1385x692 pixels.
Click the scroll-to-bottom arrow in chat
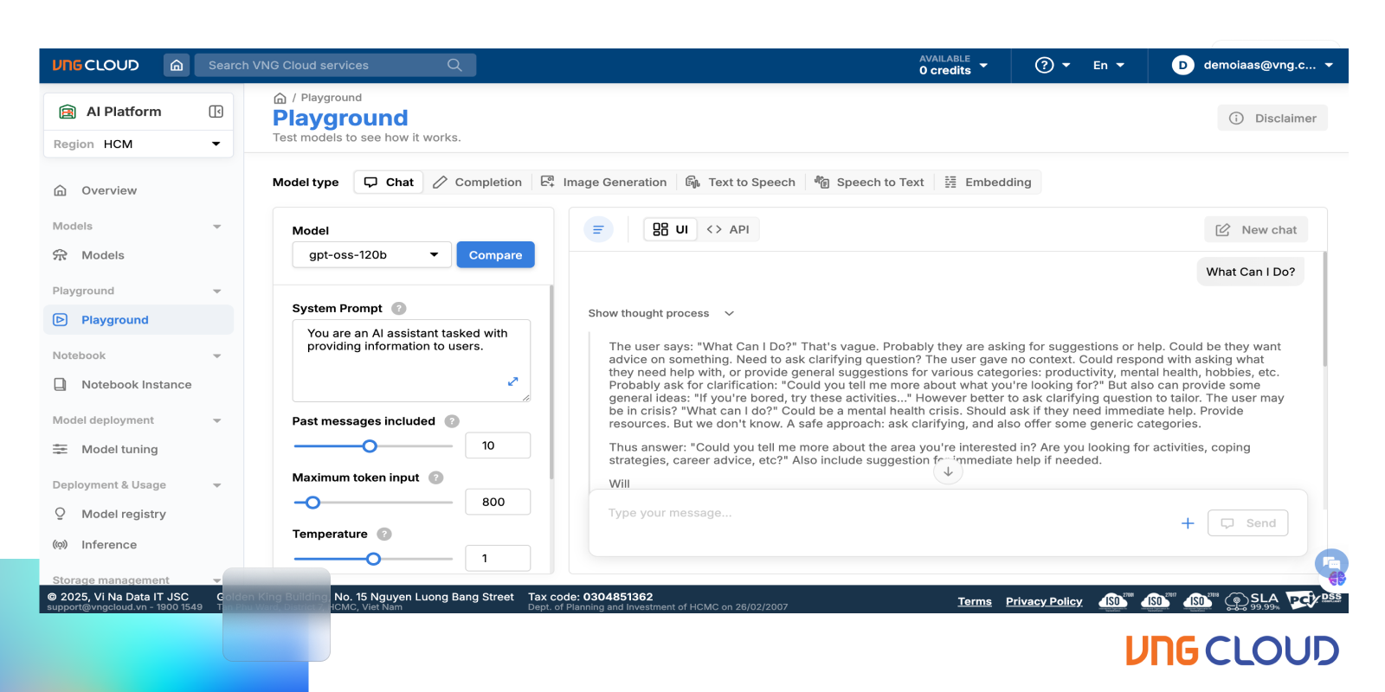[948, 471]
